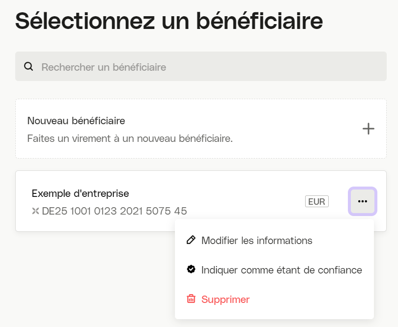398x327 pixels.
Task: Select the "Nouveau bénéficiaire" title
Action: [x=76, y=121]
